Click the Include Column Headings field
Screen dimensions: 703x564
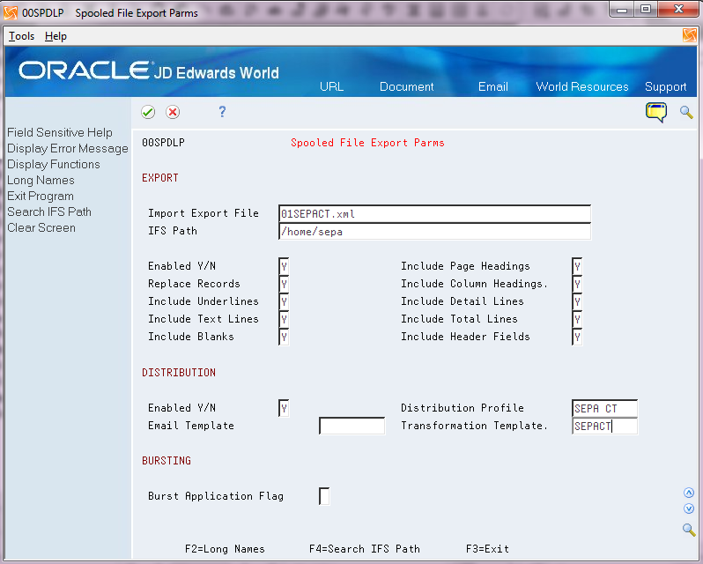coord(577,284)
